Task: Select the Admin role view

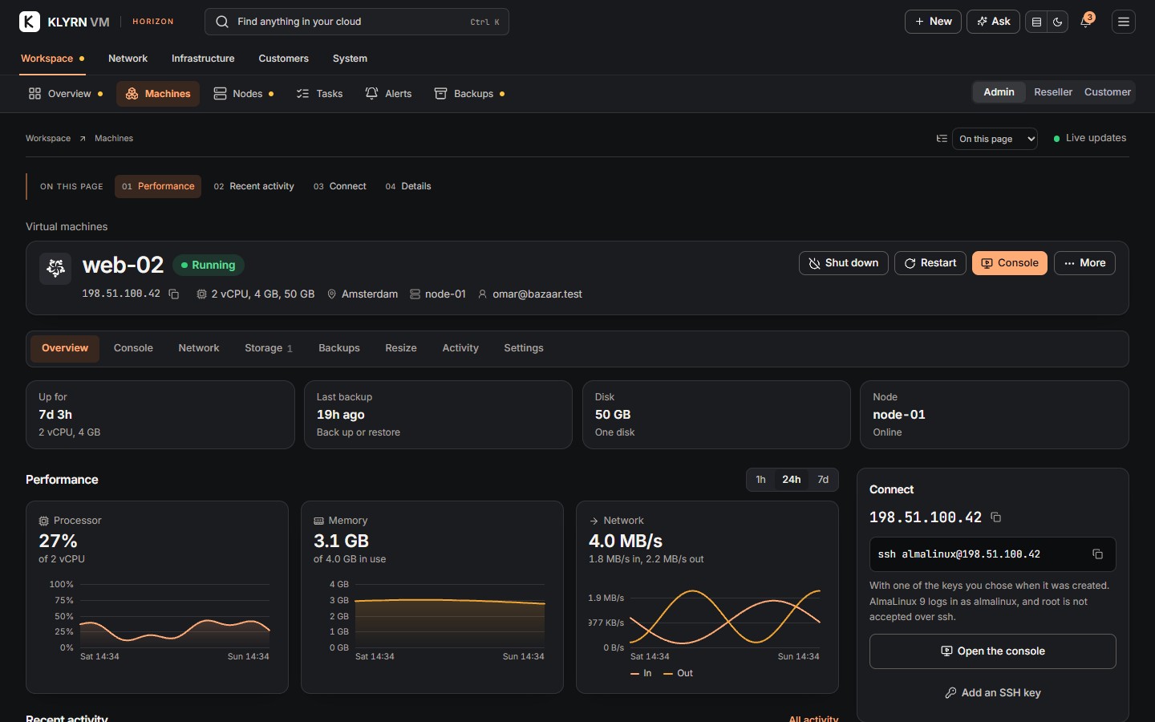Action: (x=999, y=92)
